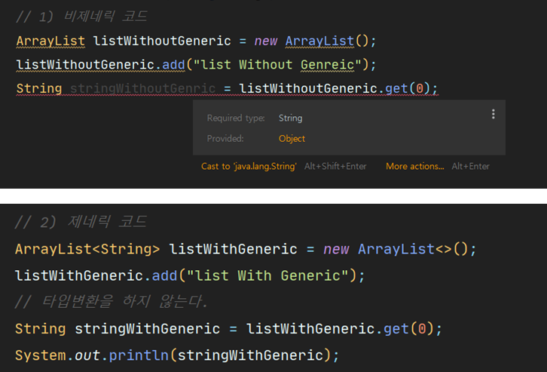The height and width of the screenshot is (372, 547).
Task: Click the underlined variable stringWithoutGenric
Action: [142, 88]
